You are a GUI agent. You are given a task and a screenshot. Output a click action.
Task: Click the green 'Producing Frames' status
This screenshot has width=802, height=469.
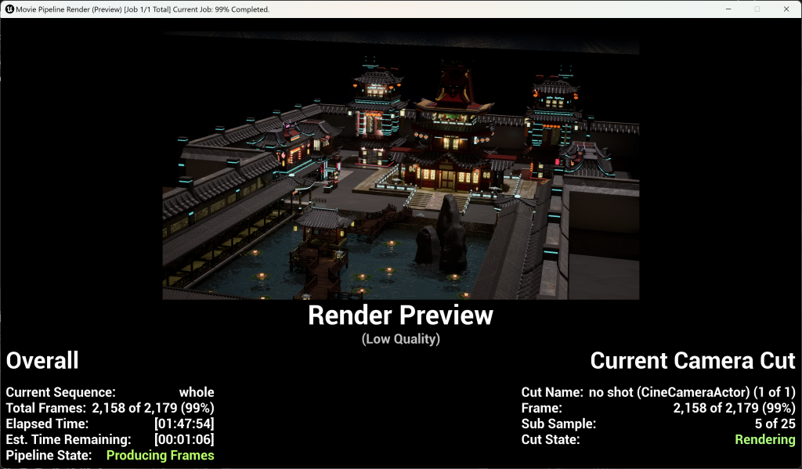pos(160,456)
